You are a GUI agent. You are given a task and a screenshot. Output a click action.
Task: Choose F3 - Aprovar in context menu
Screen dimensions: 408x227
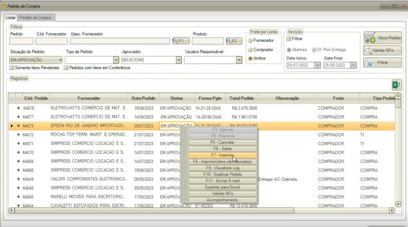tap(223, 129)
